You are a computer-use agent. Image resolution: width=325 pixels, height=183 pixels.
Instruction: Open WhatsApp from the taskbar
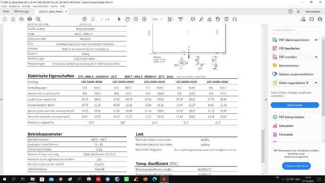pos(126,179)
